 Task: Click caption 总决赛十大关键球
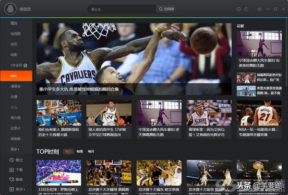tap(109, 189)
